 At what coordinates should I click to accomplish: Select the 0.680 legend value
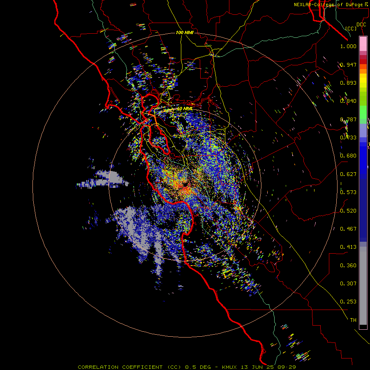(348, 156)
